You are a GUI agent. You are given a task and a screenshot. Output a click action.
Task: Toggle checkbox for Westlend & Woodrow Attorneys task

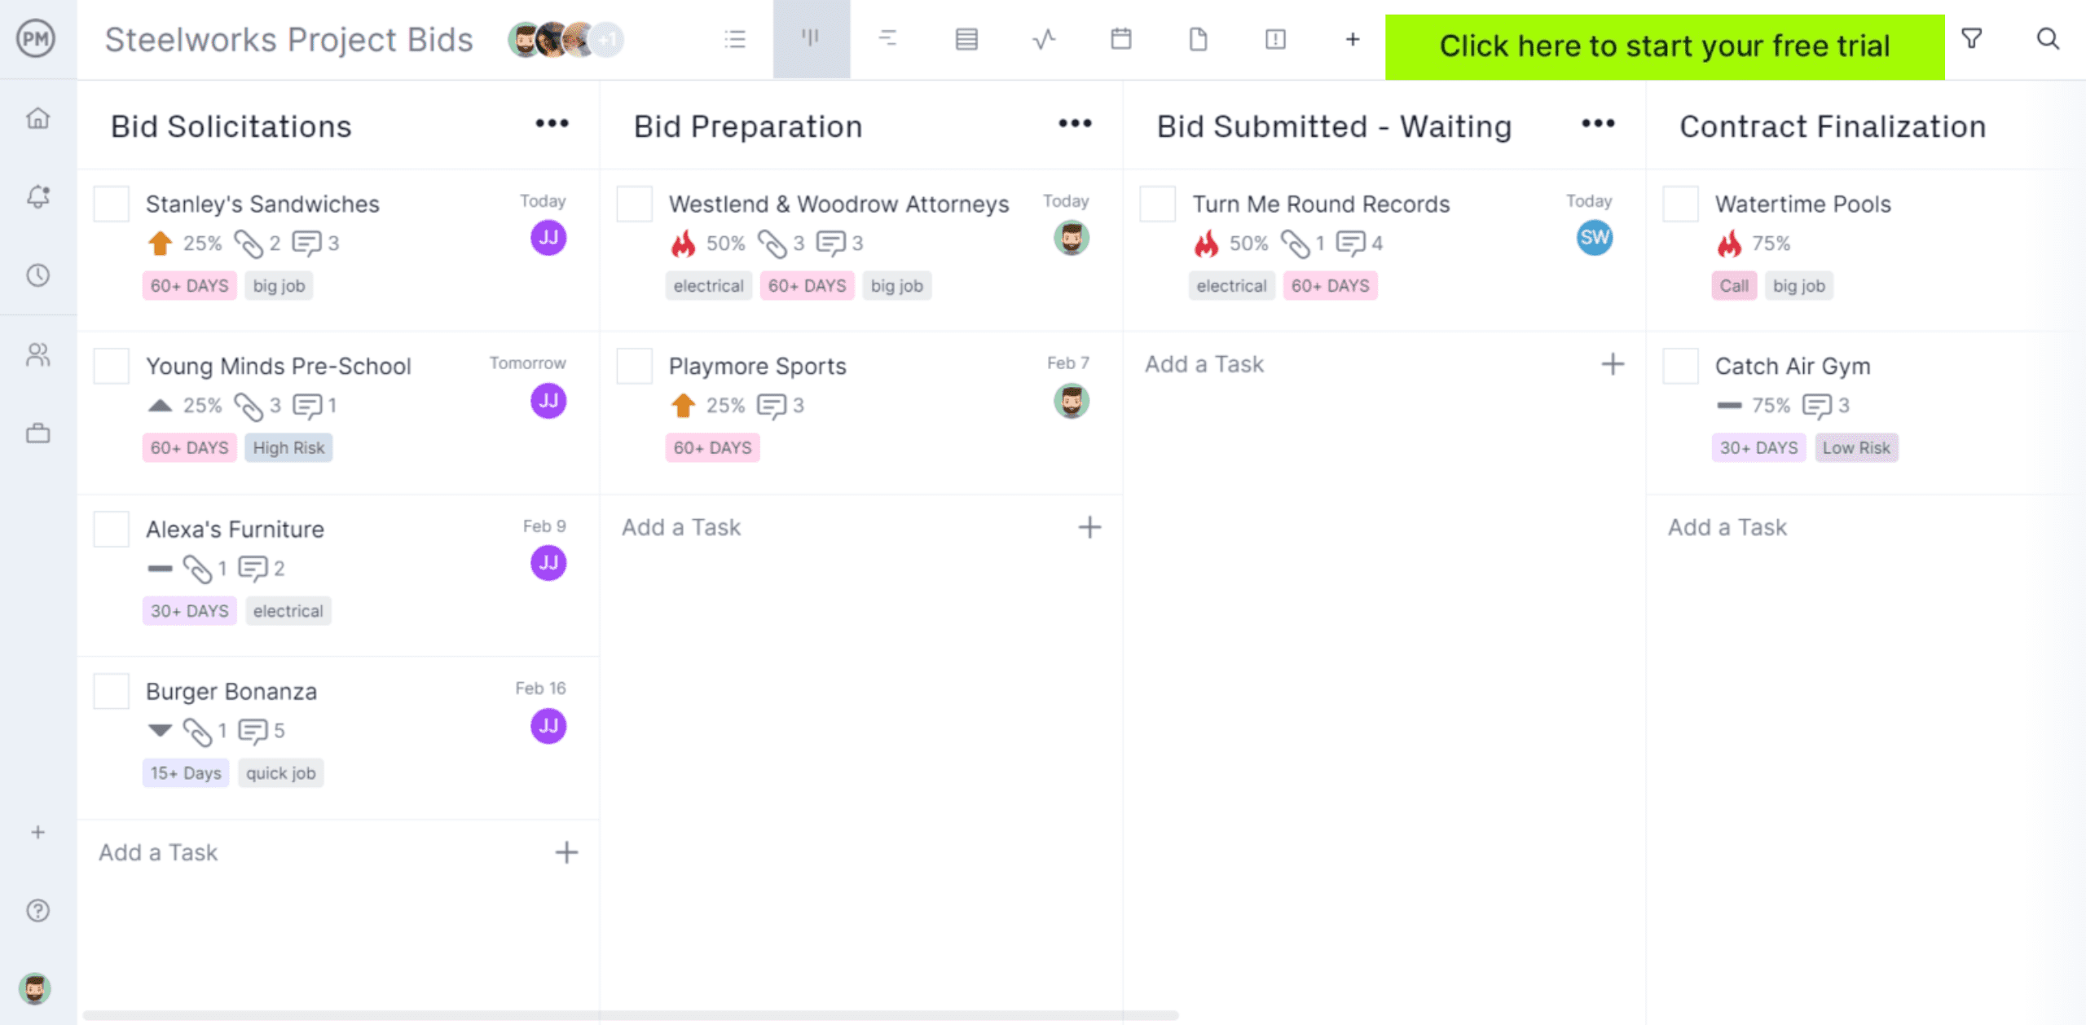(635, 202)
